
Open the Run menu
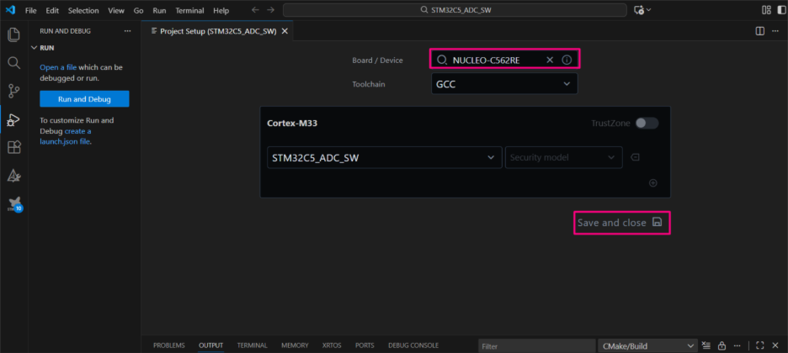click(x=159, y=11)
